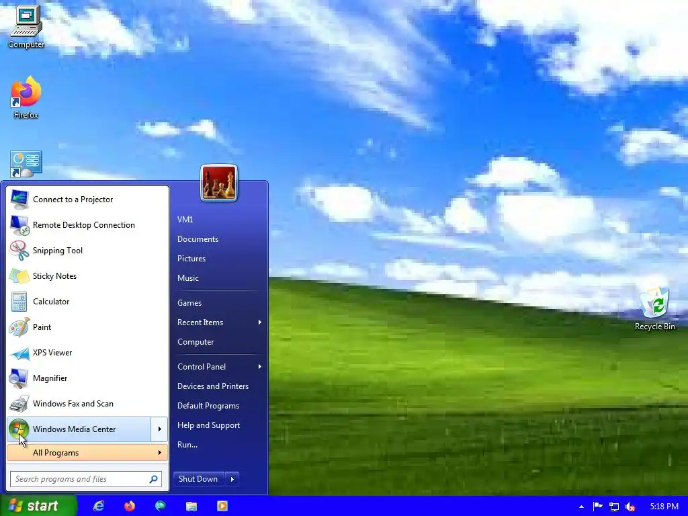Open the Action Center flag icon
The height and width of the screenshot is (516, 688).
[x=597, y=507]
